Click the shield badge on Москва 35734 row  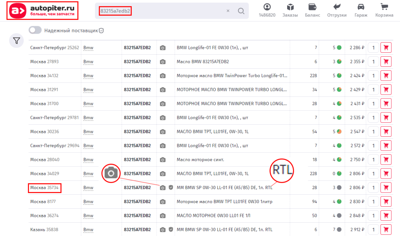171,188
